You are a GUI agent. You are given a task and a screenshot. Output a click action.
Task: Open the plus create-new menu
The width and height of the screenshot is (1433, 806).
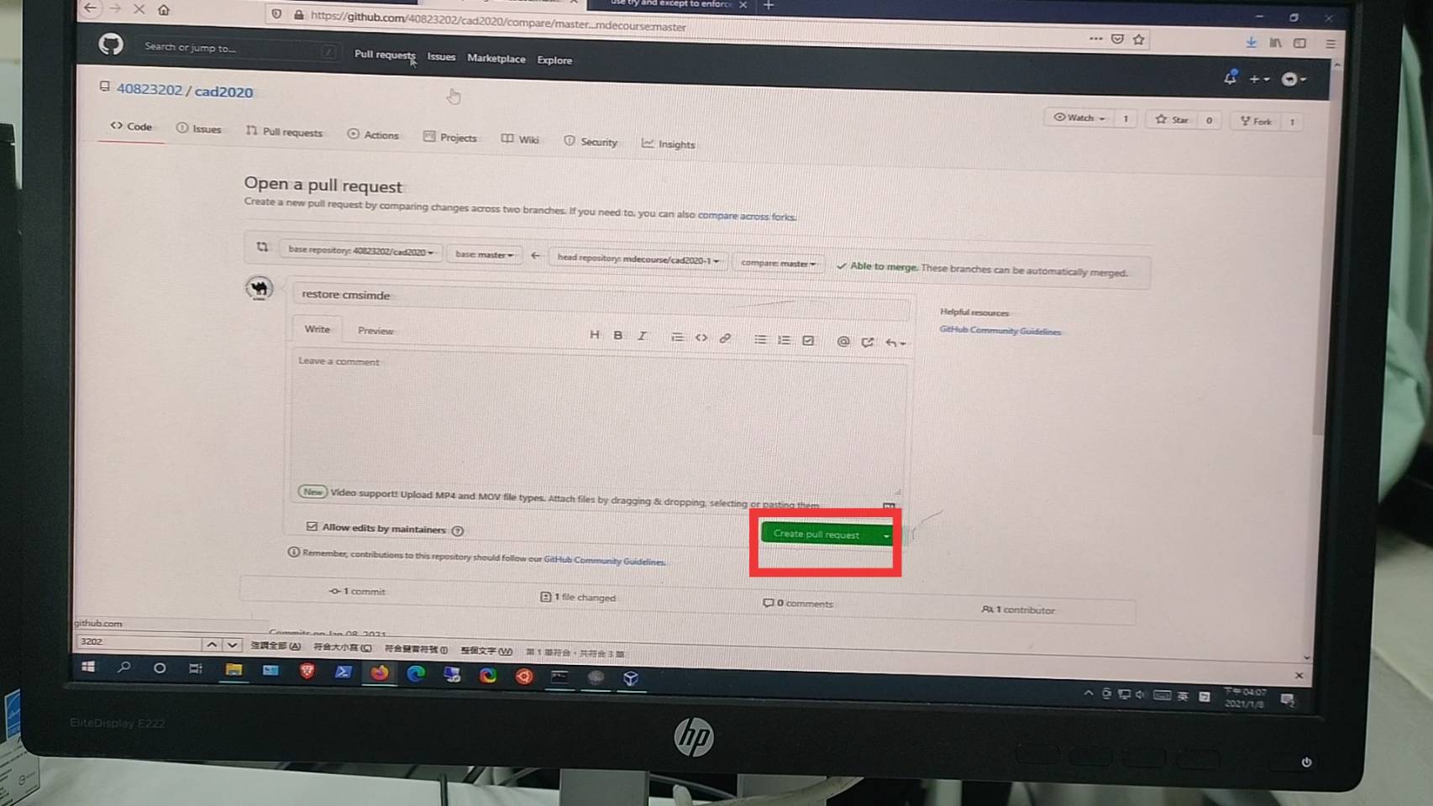coord(1259,79)
